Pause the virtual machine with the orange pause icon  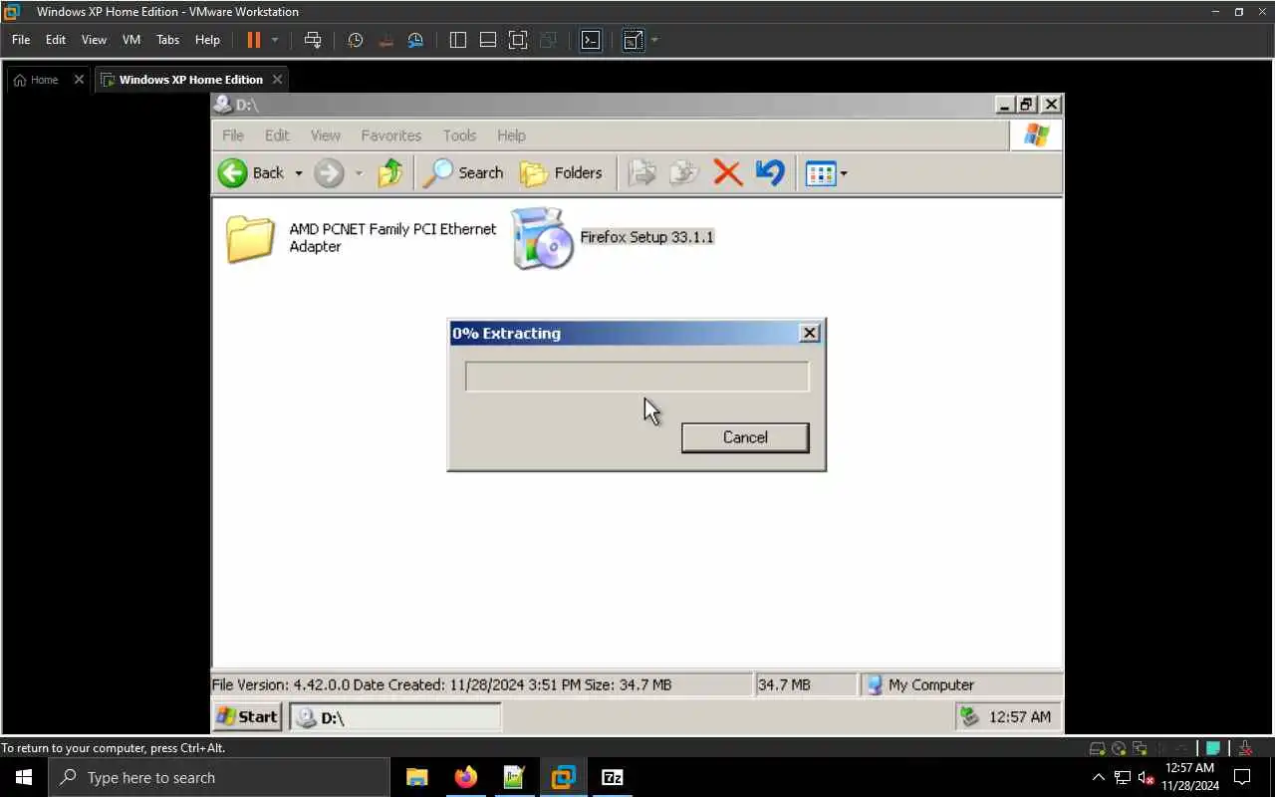pyautogui.click(x=253, y=40)
